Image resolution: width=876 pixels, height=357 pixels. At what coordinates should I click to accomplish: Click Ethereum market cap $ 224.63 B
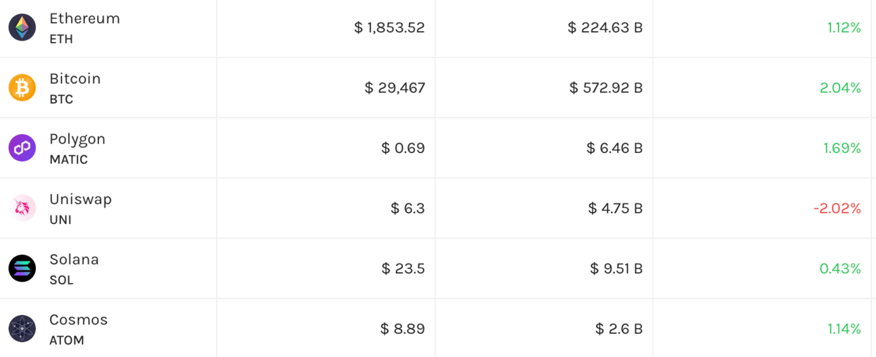coord(605,28)
